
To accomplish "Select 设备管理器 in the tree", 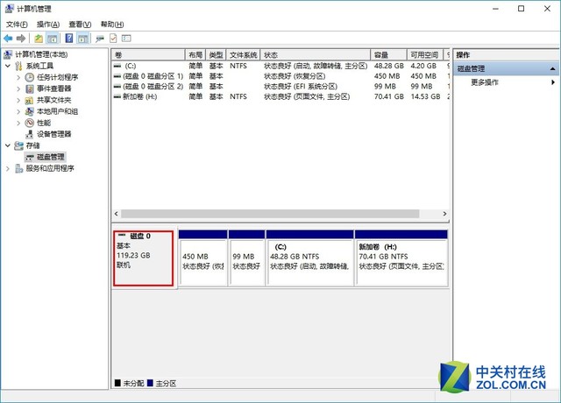I will coord(54,134).
